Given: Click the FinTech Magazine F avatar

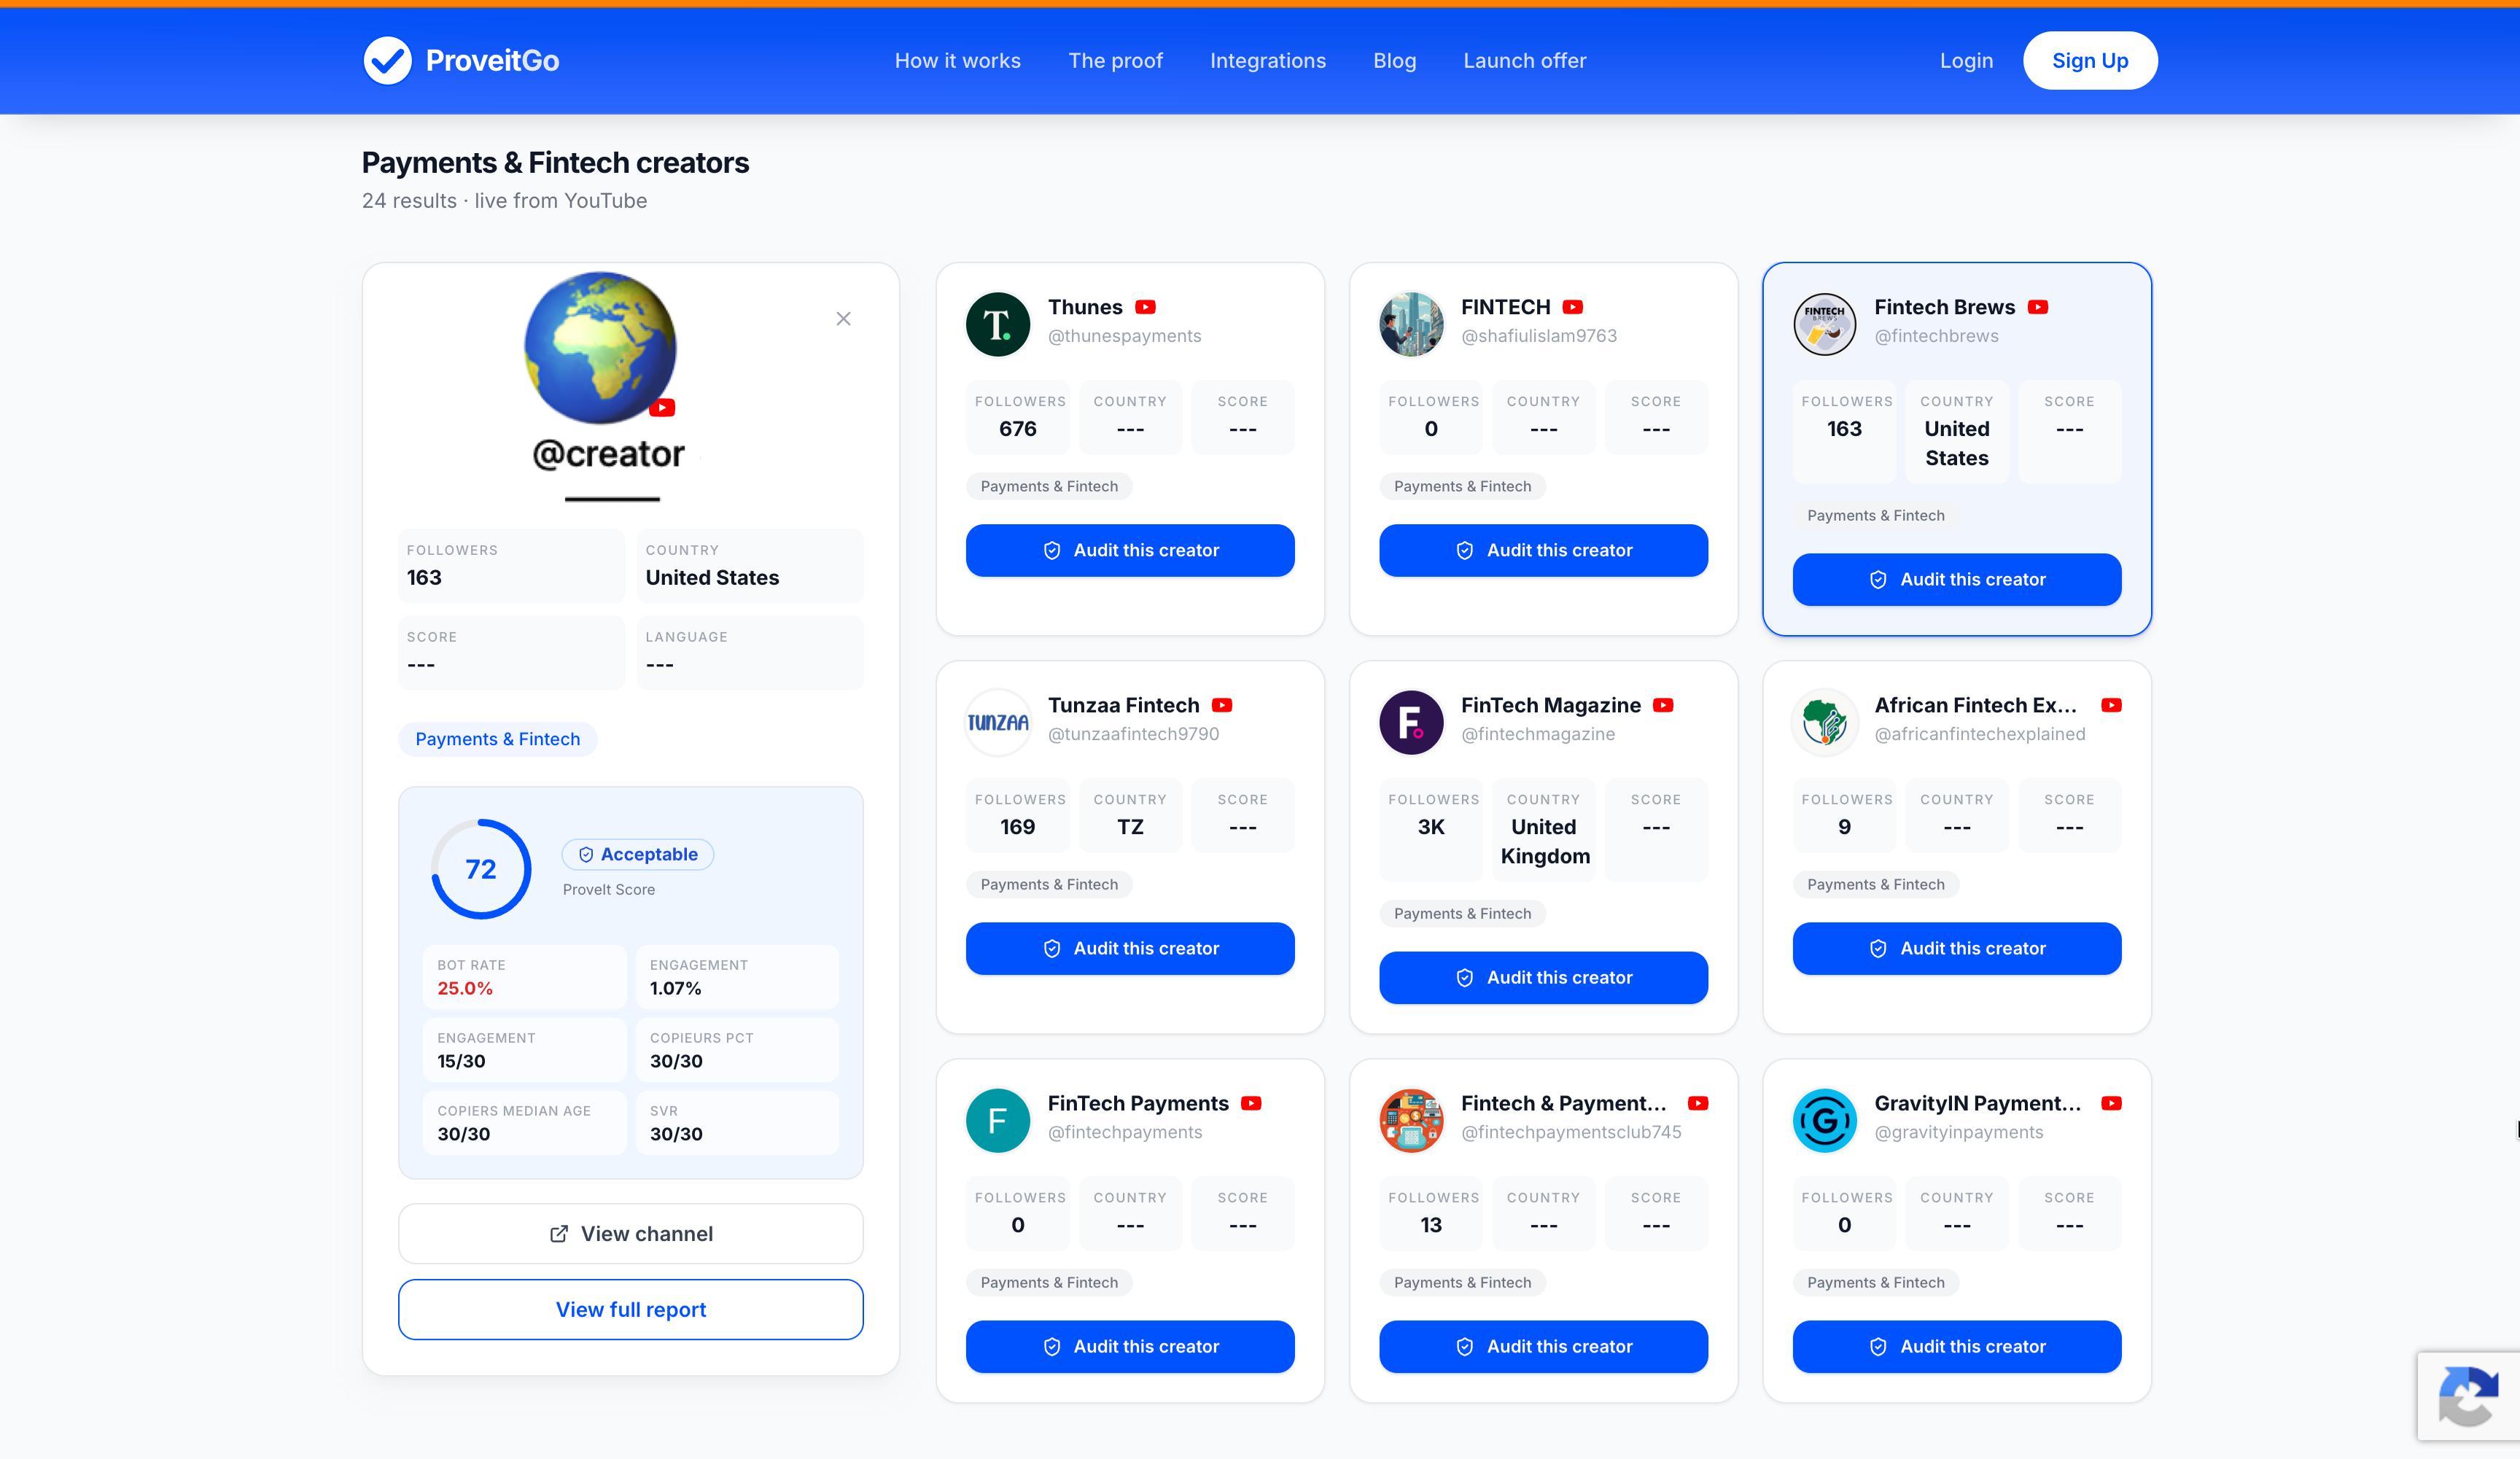Looking at the screenshot, I should point(1411,722).
